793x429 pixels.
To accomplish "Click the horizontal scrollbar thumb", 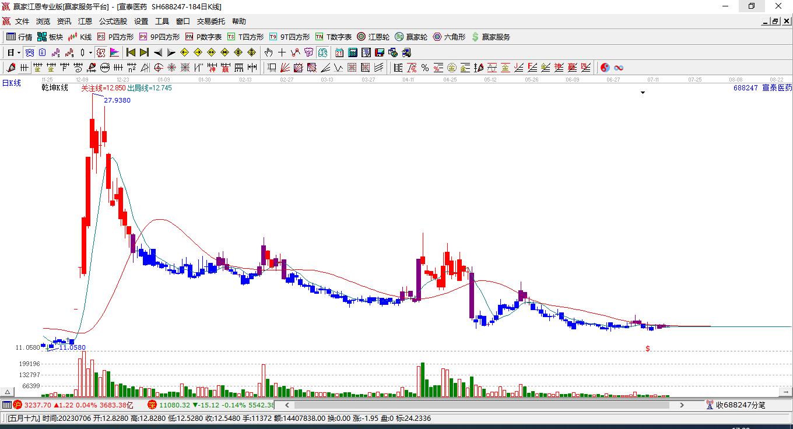I will (482, 405).
